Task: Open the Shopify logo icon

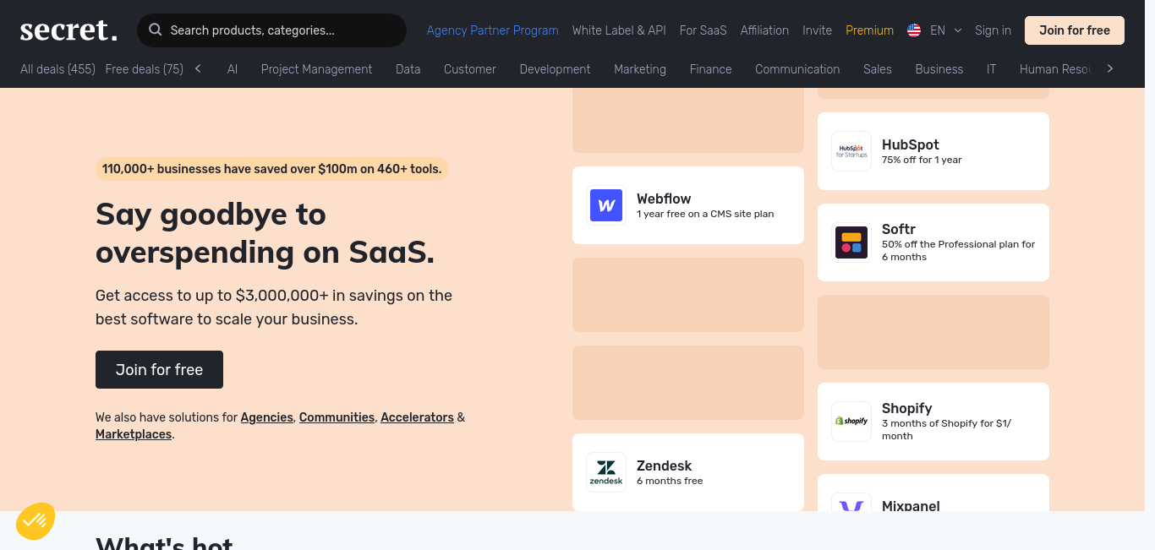Action: (x=851, y=422)
